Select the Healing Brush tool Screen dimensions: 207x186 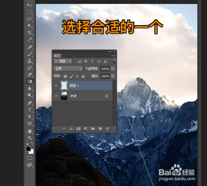click(x=30, y=47)
